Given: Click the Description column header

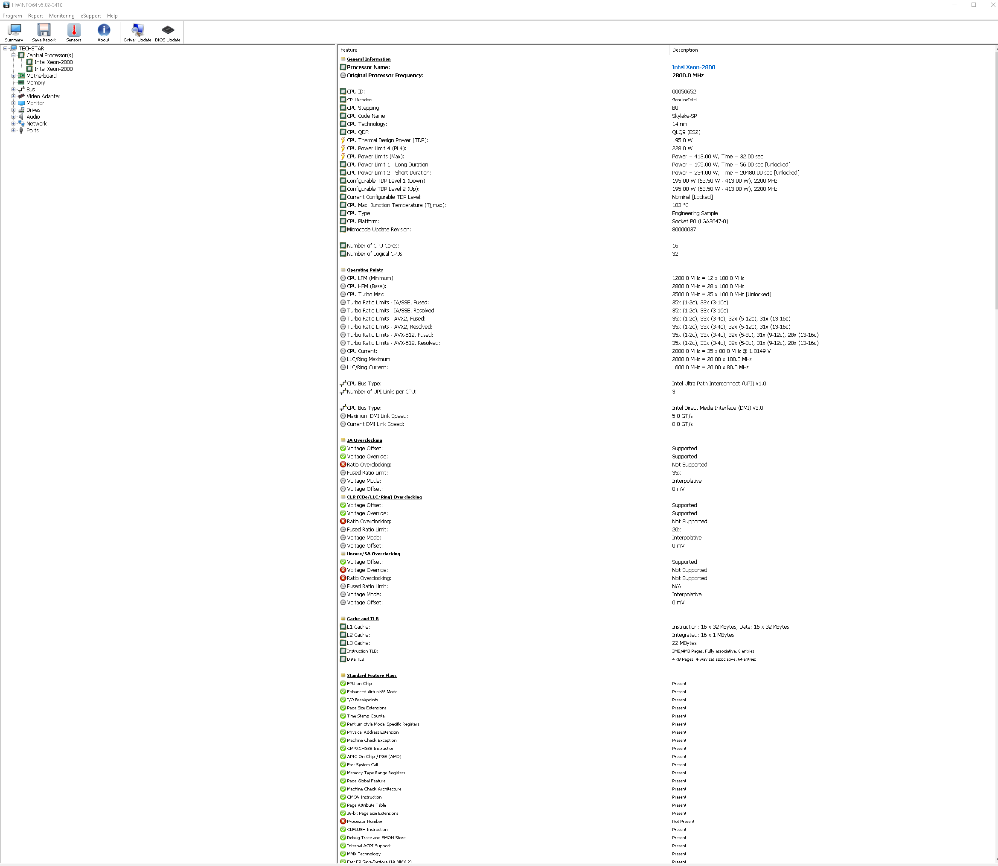Looking at the screenshot, I should (831, 50).
